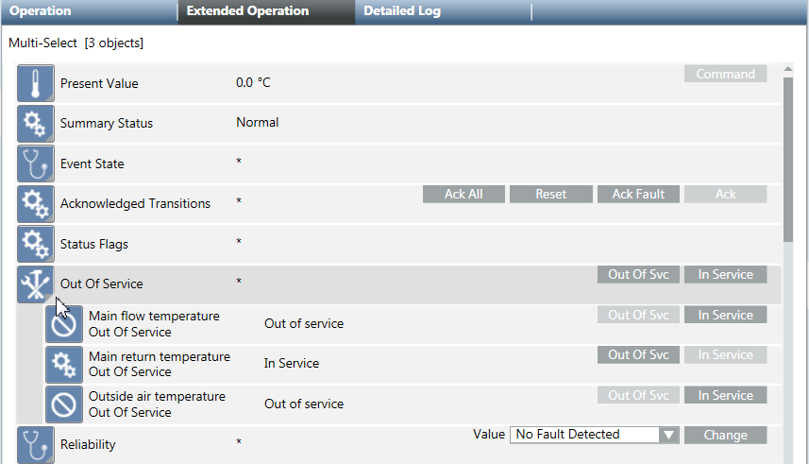Click the prohibited icon for Outside air temperature

coord(63,404)
